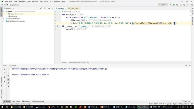The height and width of the screenshot is (109, 194).
Task: Expand the venv library root folder
Action: (6, 14)
